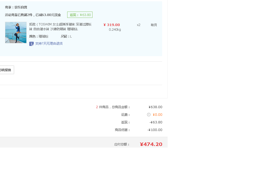The image size is (253, 189).
Task: Click the unit price ¥319.00
Action: [112, 25]
